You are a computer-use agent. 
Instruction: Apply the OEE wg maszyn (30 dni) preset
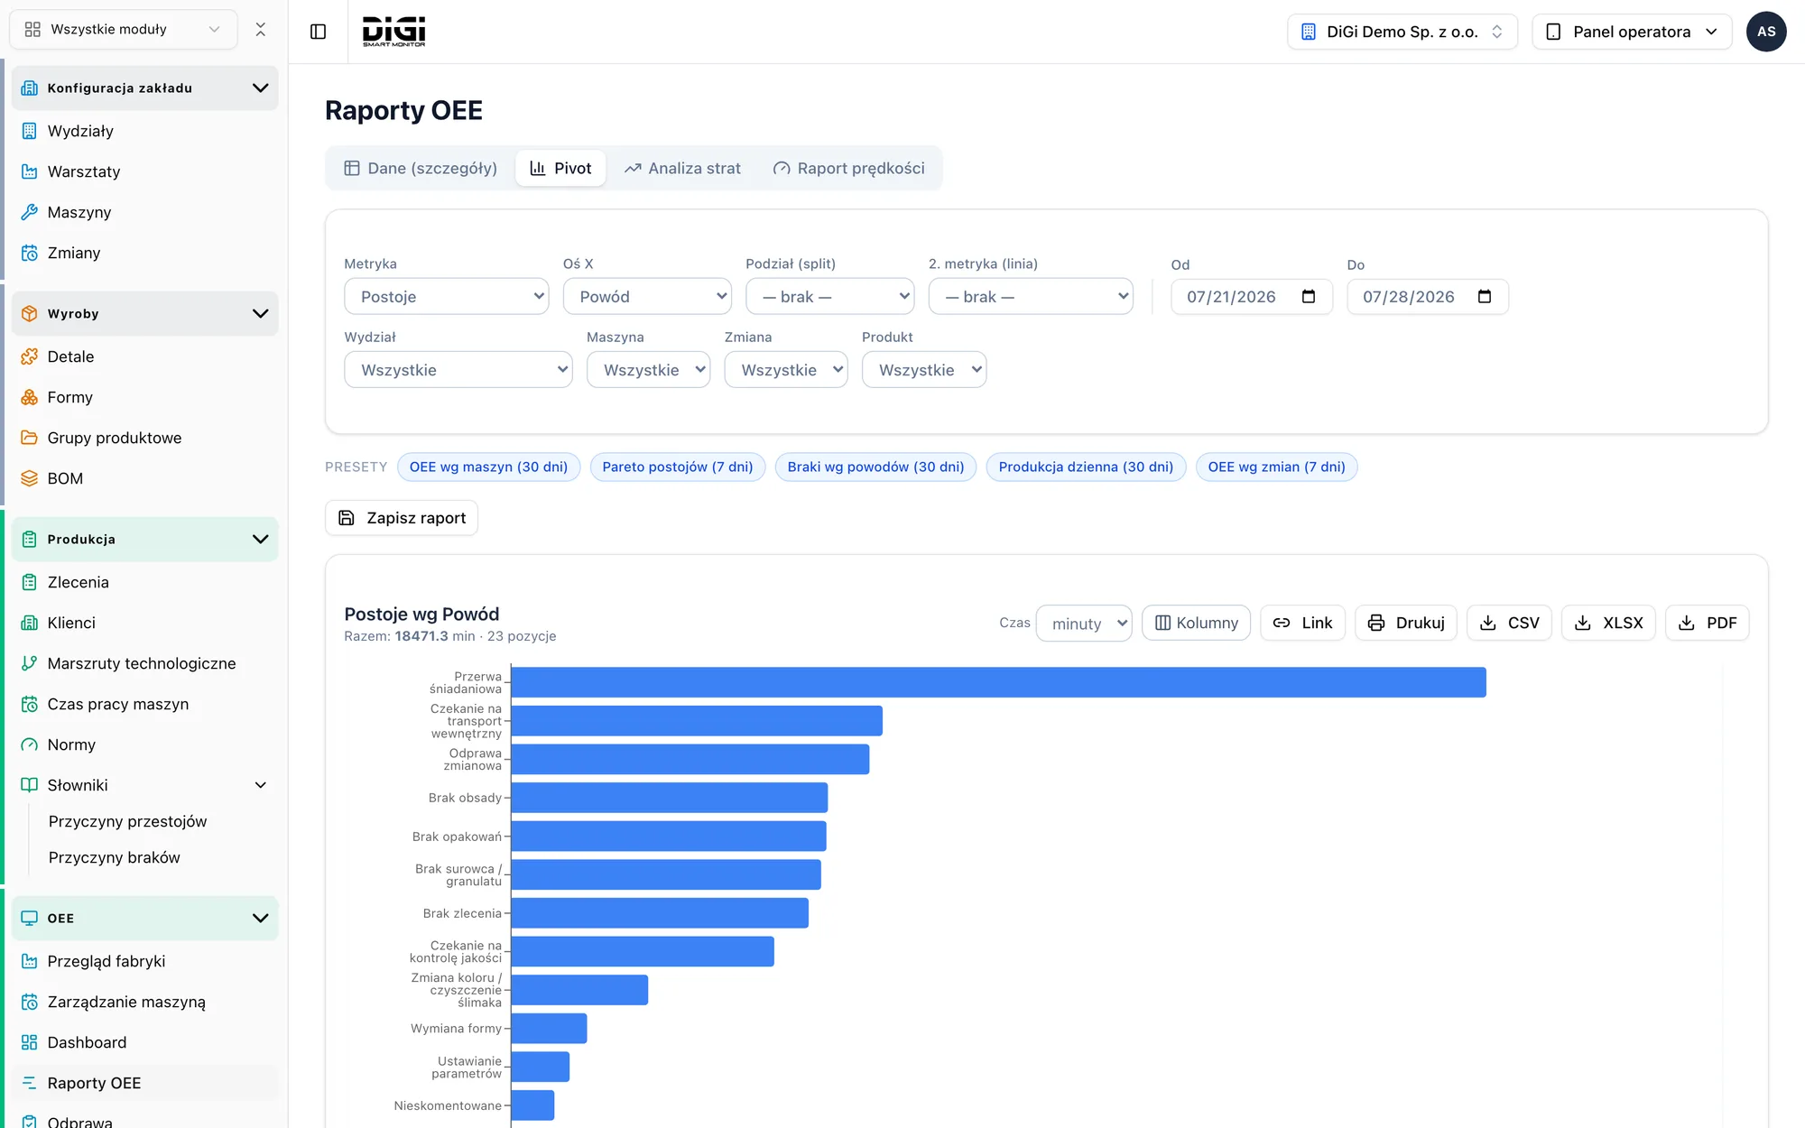(x=488, y=467)
